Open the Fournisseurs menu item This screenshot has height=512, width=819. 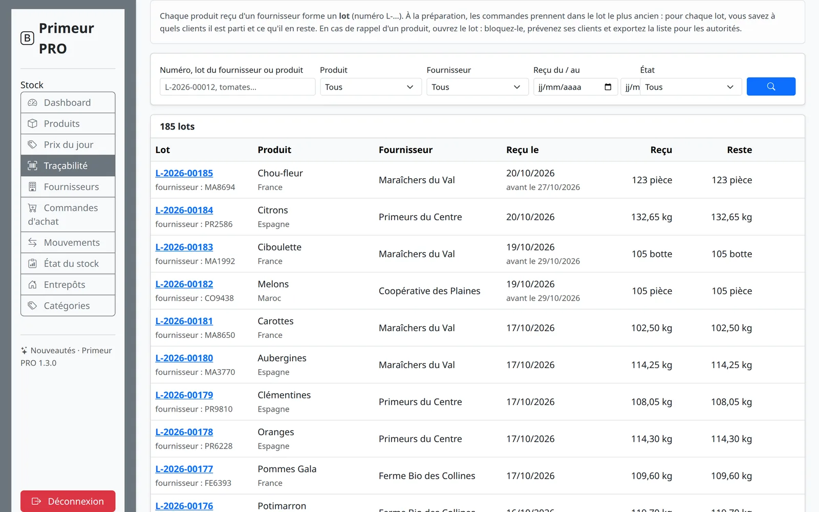coord(68,187)
